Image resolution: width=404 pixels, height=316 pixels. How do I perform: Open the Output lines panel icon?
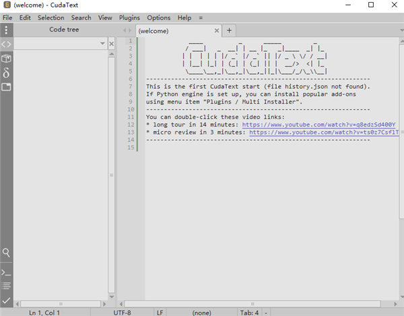6,285
